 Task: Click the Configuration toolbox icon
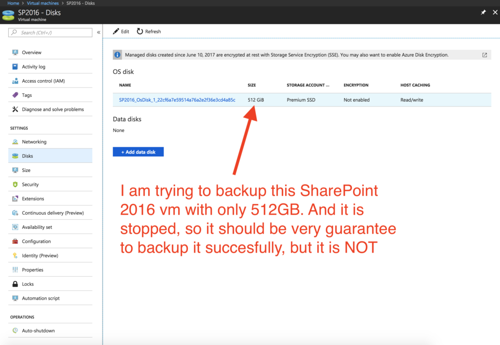click(15, 241)
